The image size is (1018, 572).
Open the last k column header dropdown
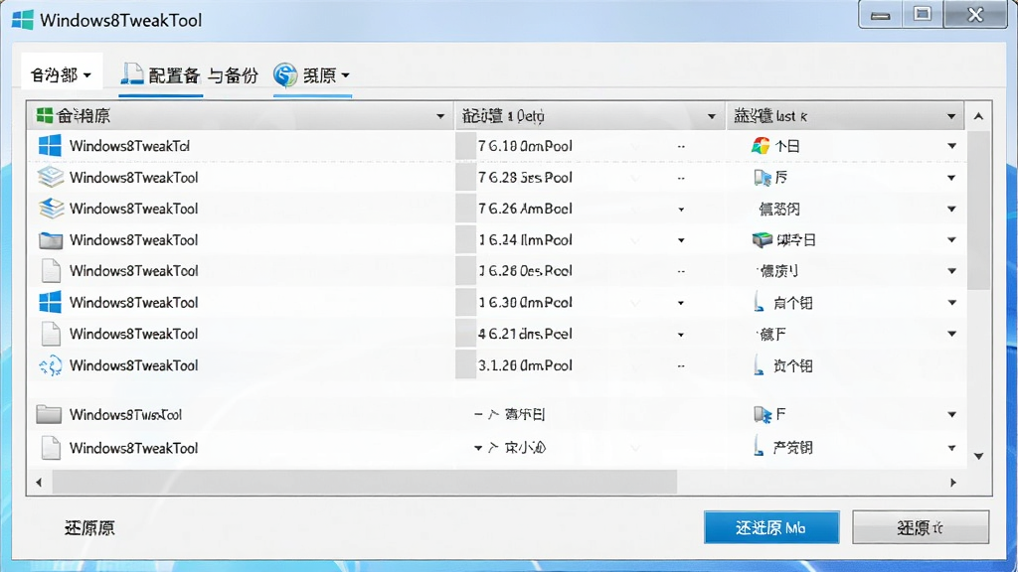pyautogui.click(x=951, y=116)
